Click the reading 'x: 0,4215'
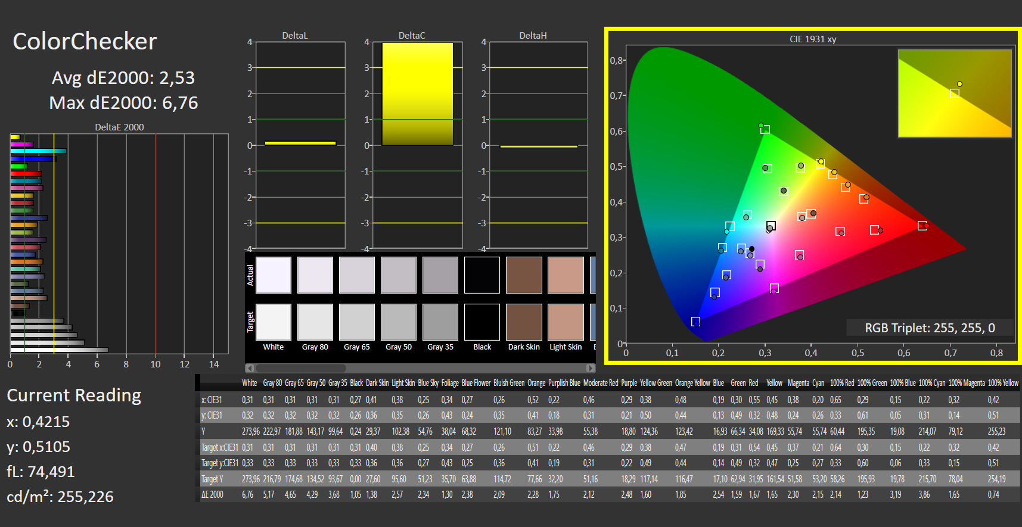 click(x=38, y=422)
